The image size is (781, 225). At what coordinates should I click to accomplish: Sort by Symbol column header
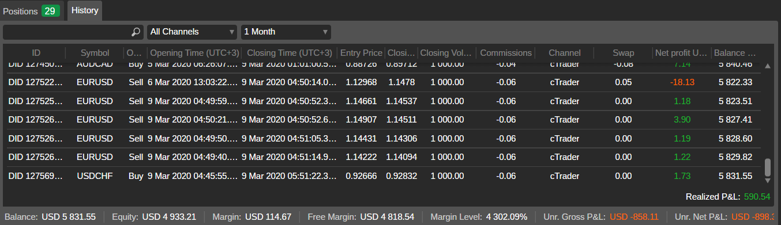95,53
